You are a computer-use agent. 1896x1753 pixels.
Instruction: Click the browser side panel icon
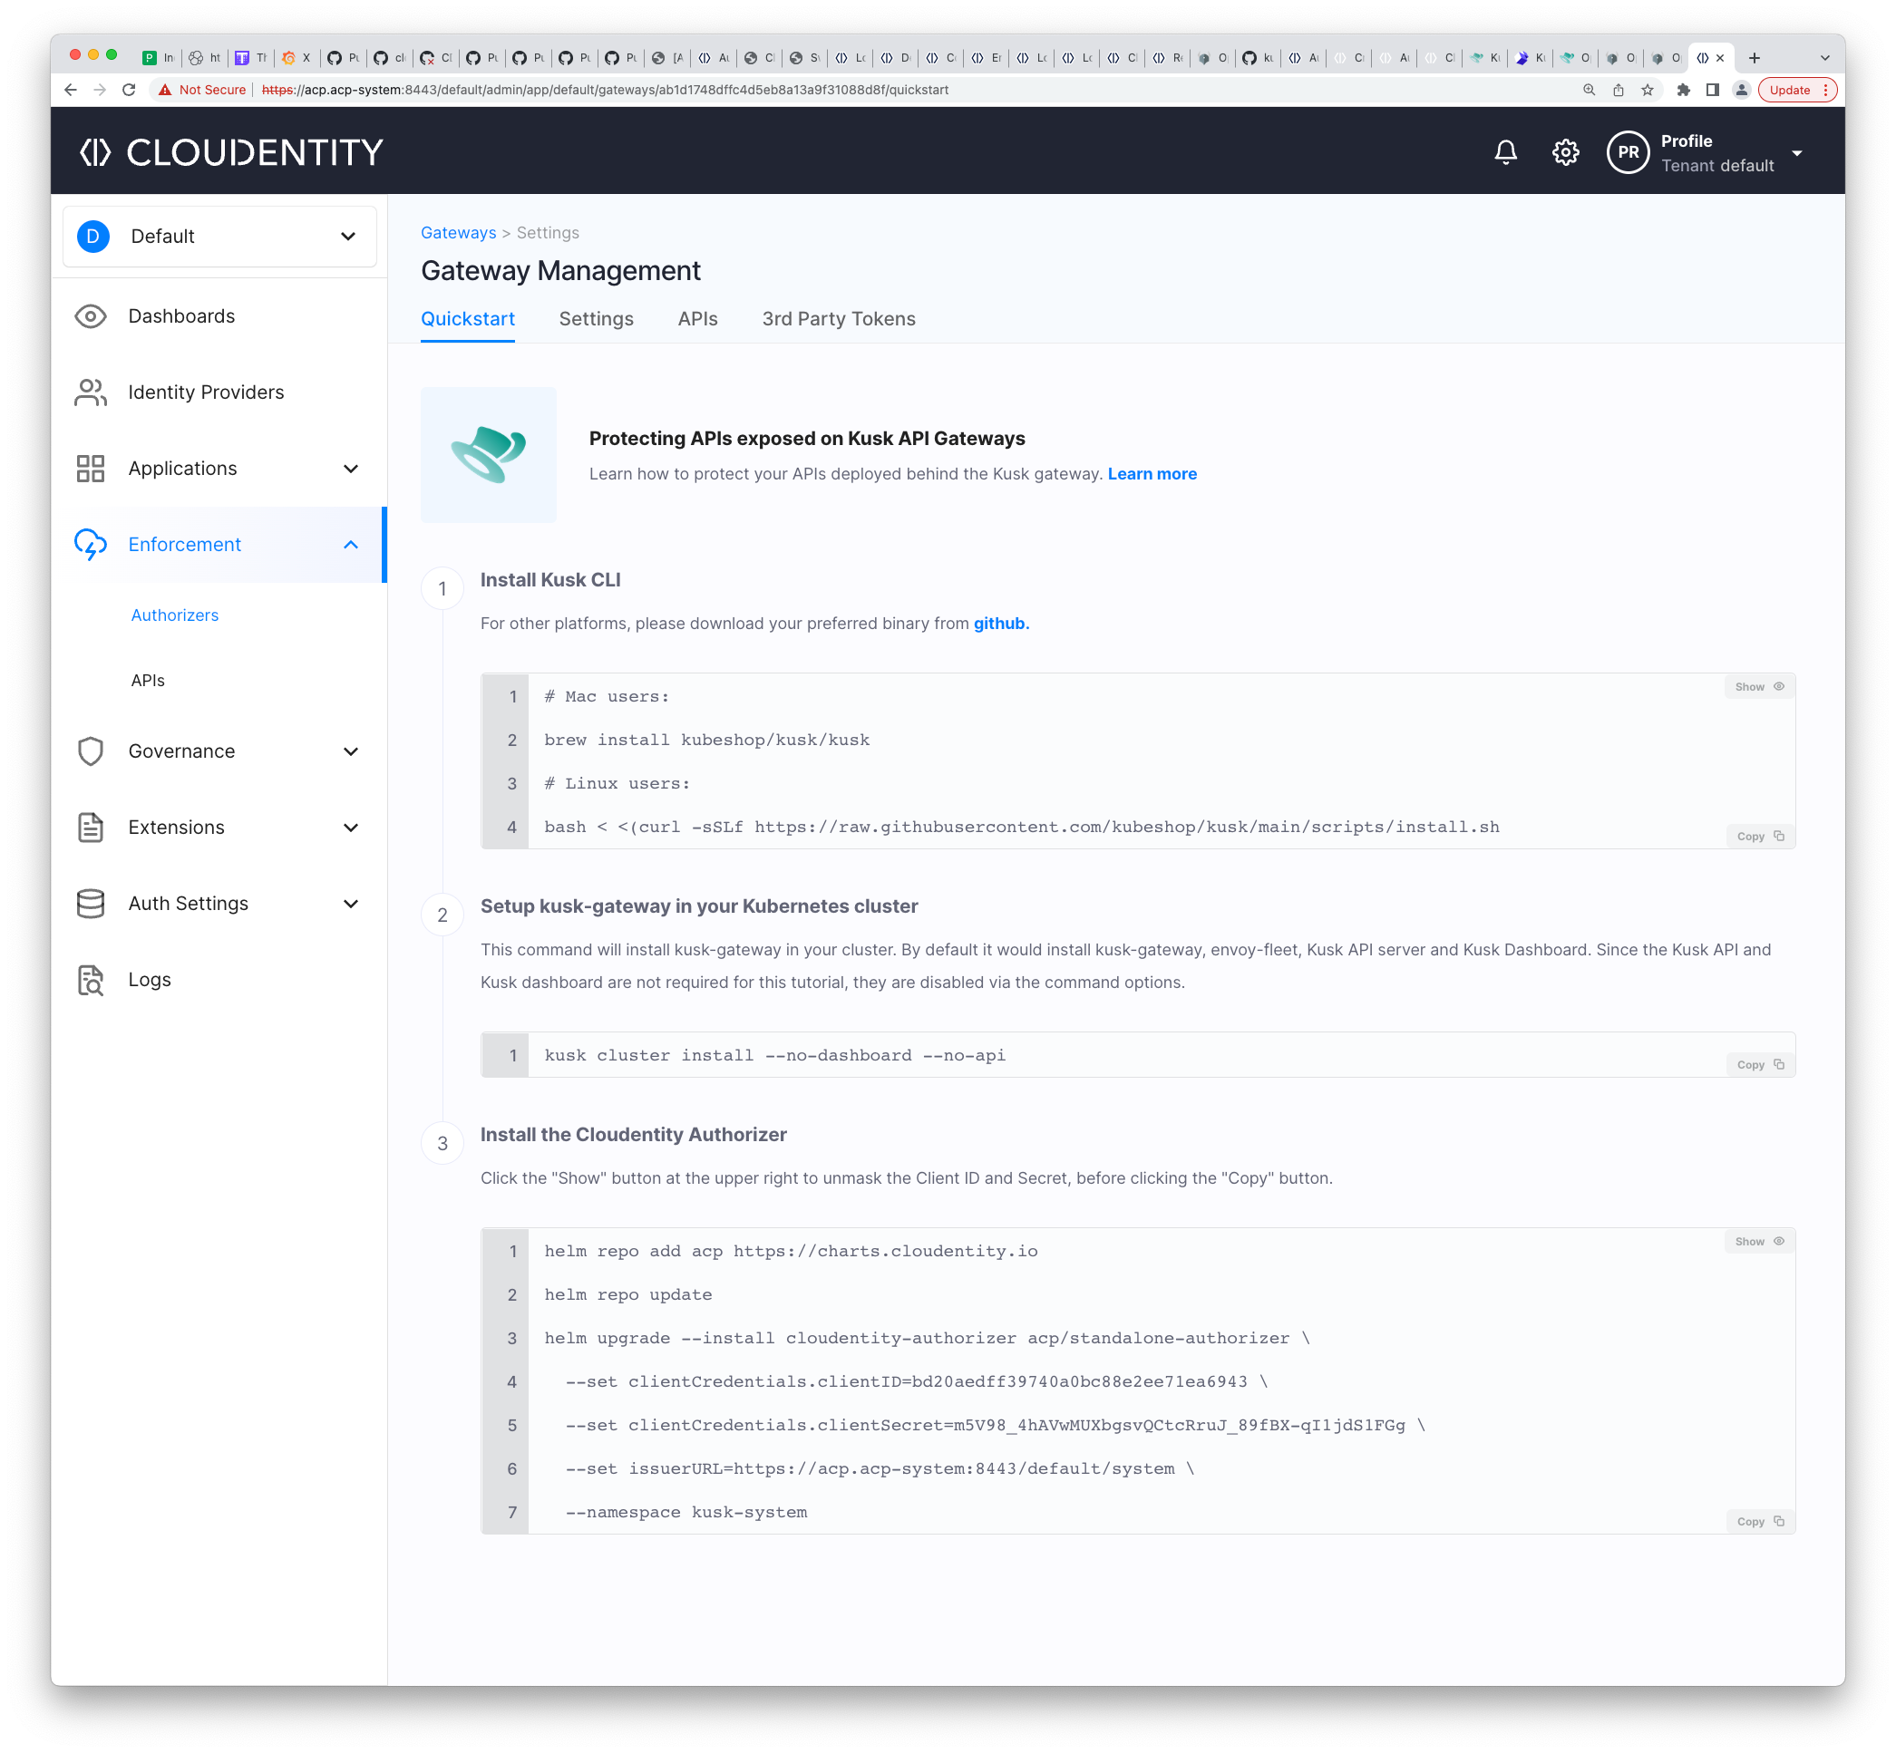(1712, 89)
